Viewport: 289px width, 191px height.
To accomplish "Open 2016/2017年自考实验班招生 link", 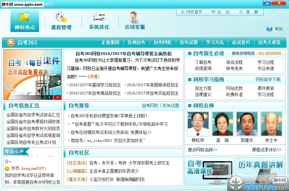I will [x=153, y=93].
